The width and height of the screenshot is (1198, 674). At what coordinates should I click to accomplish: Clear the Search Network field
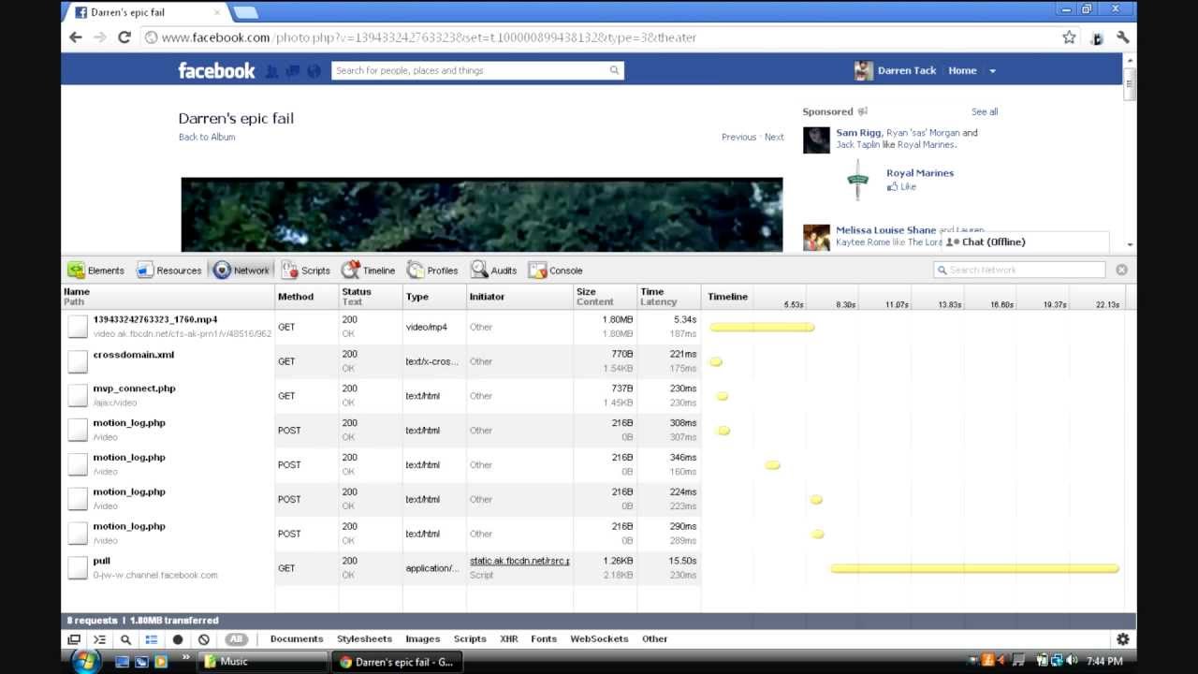(x=1121, y=270)
